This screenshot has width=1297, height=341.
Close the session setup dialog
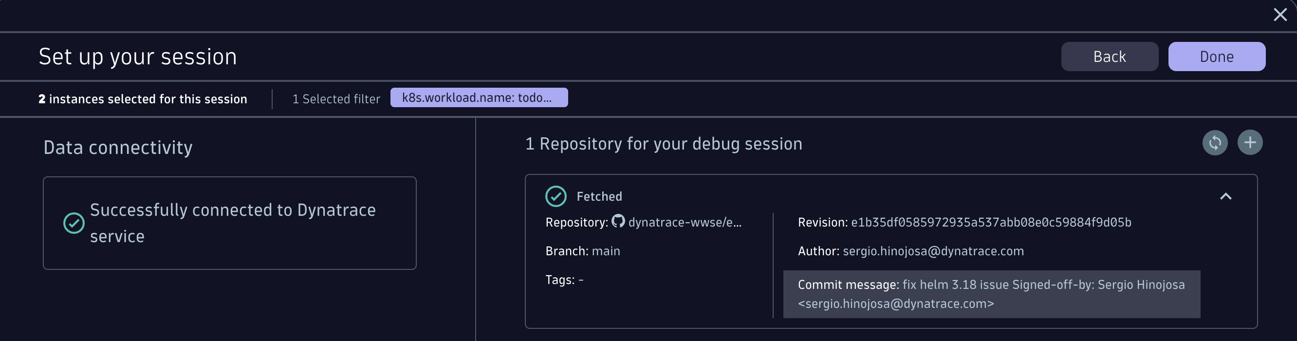1280,15
